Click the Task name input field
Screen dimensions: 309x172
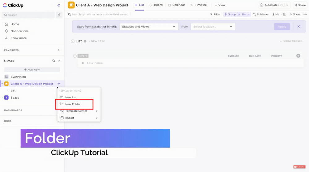(190, 63)
